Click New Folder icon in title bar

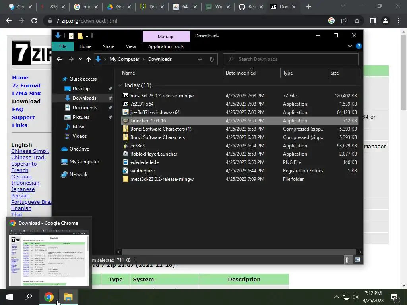pyautogui.click(x=80, y=36)
